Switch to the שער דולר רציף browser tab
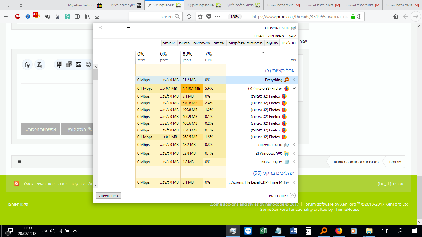This screenshot has height=237, width=422. 125,5
